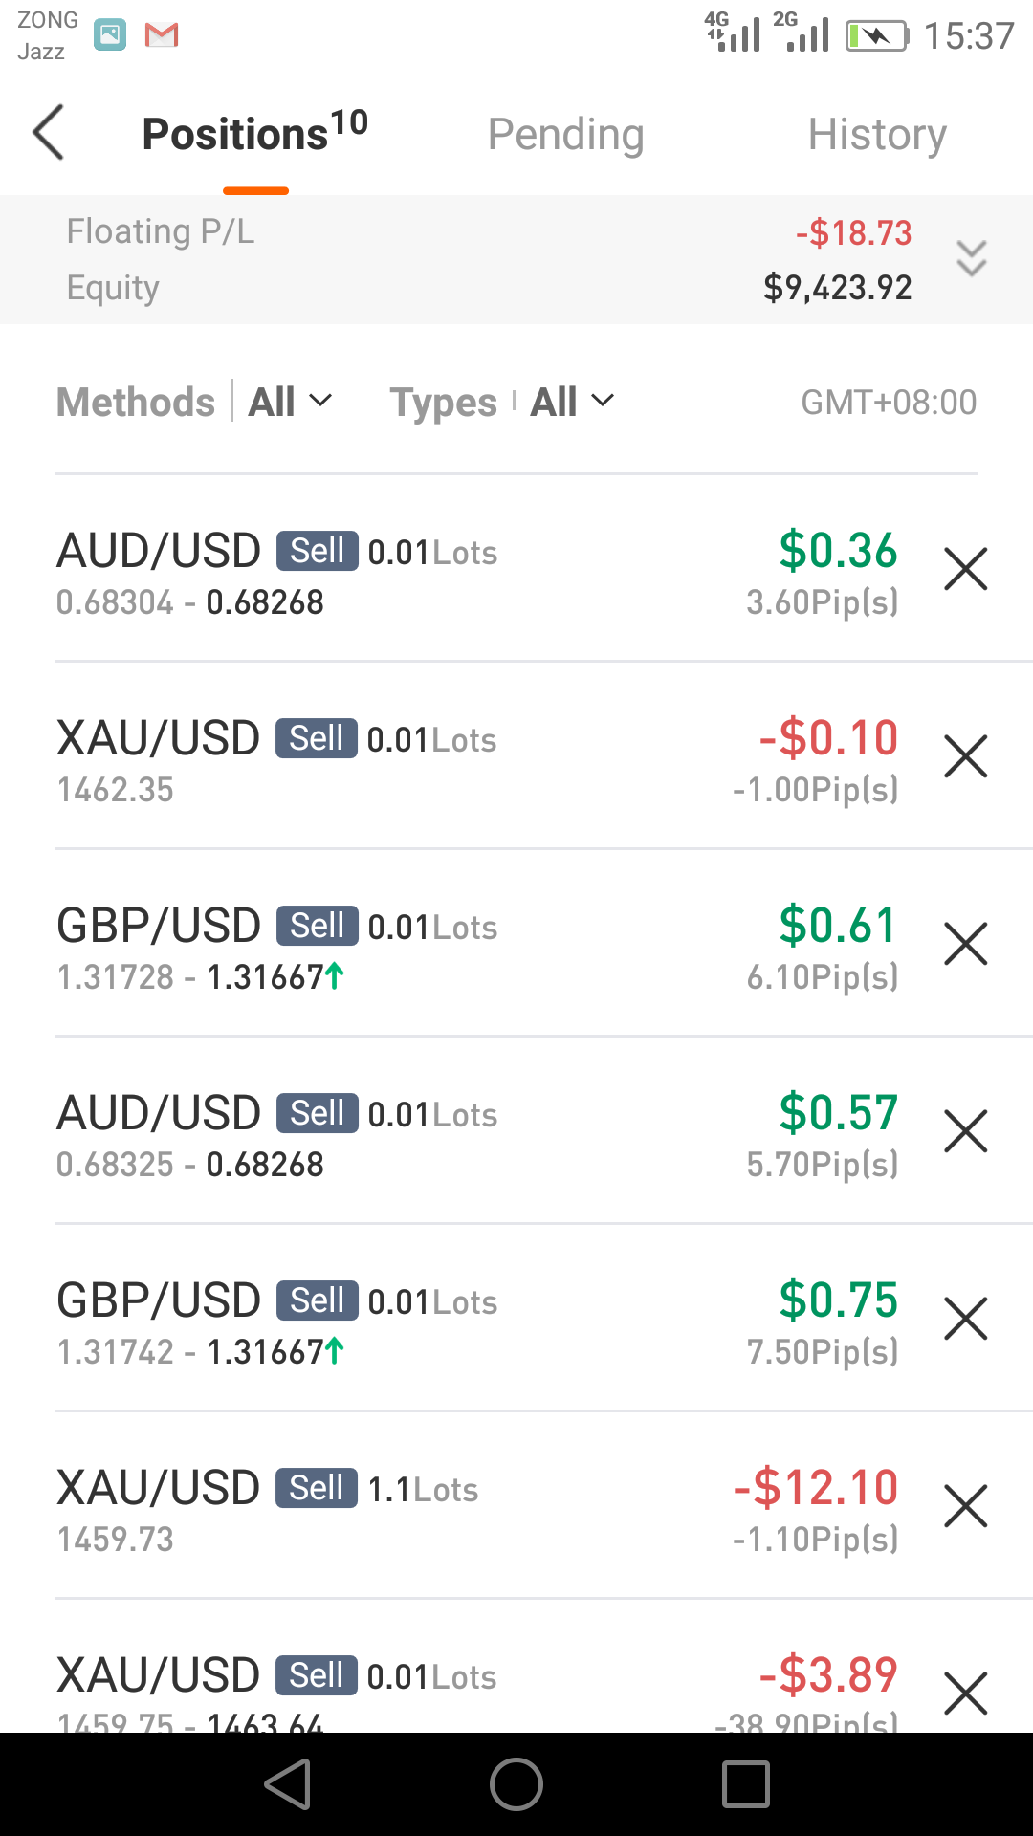Close the GBP/USD 1.31728 position

coord(965,944)
